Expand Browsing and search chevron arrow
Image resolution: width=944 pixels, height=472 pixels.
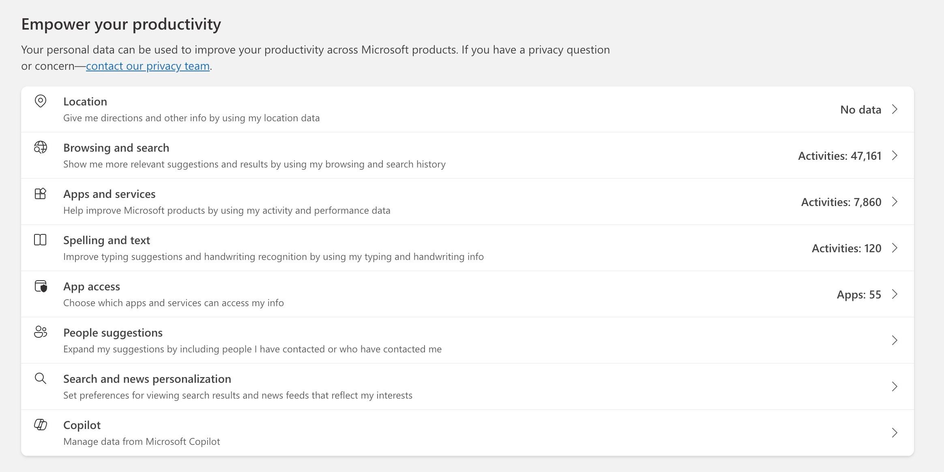click(895, 156)
